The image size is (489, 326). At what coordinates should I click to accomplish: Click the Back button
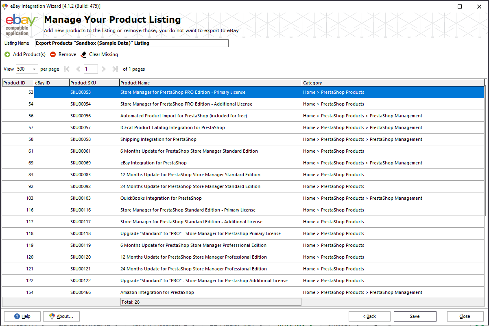click(369, 316)
